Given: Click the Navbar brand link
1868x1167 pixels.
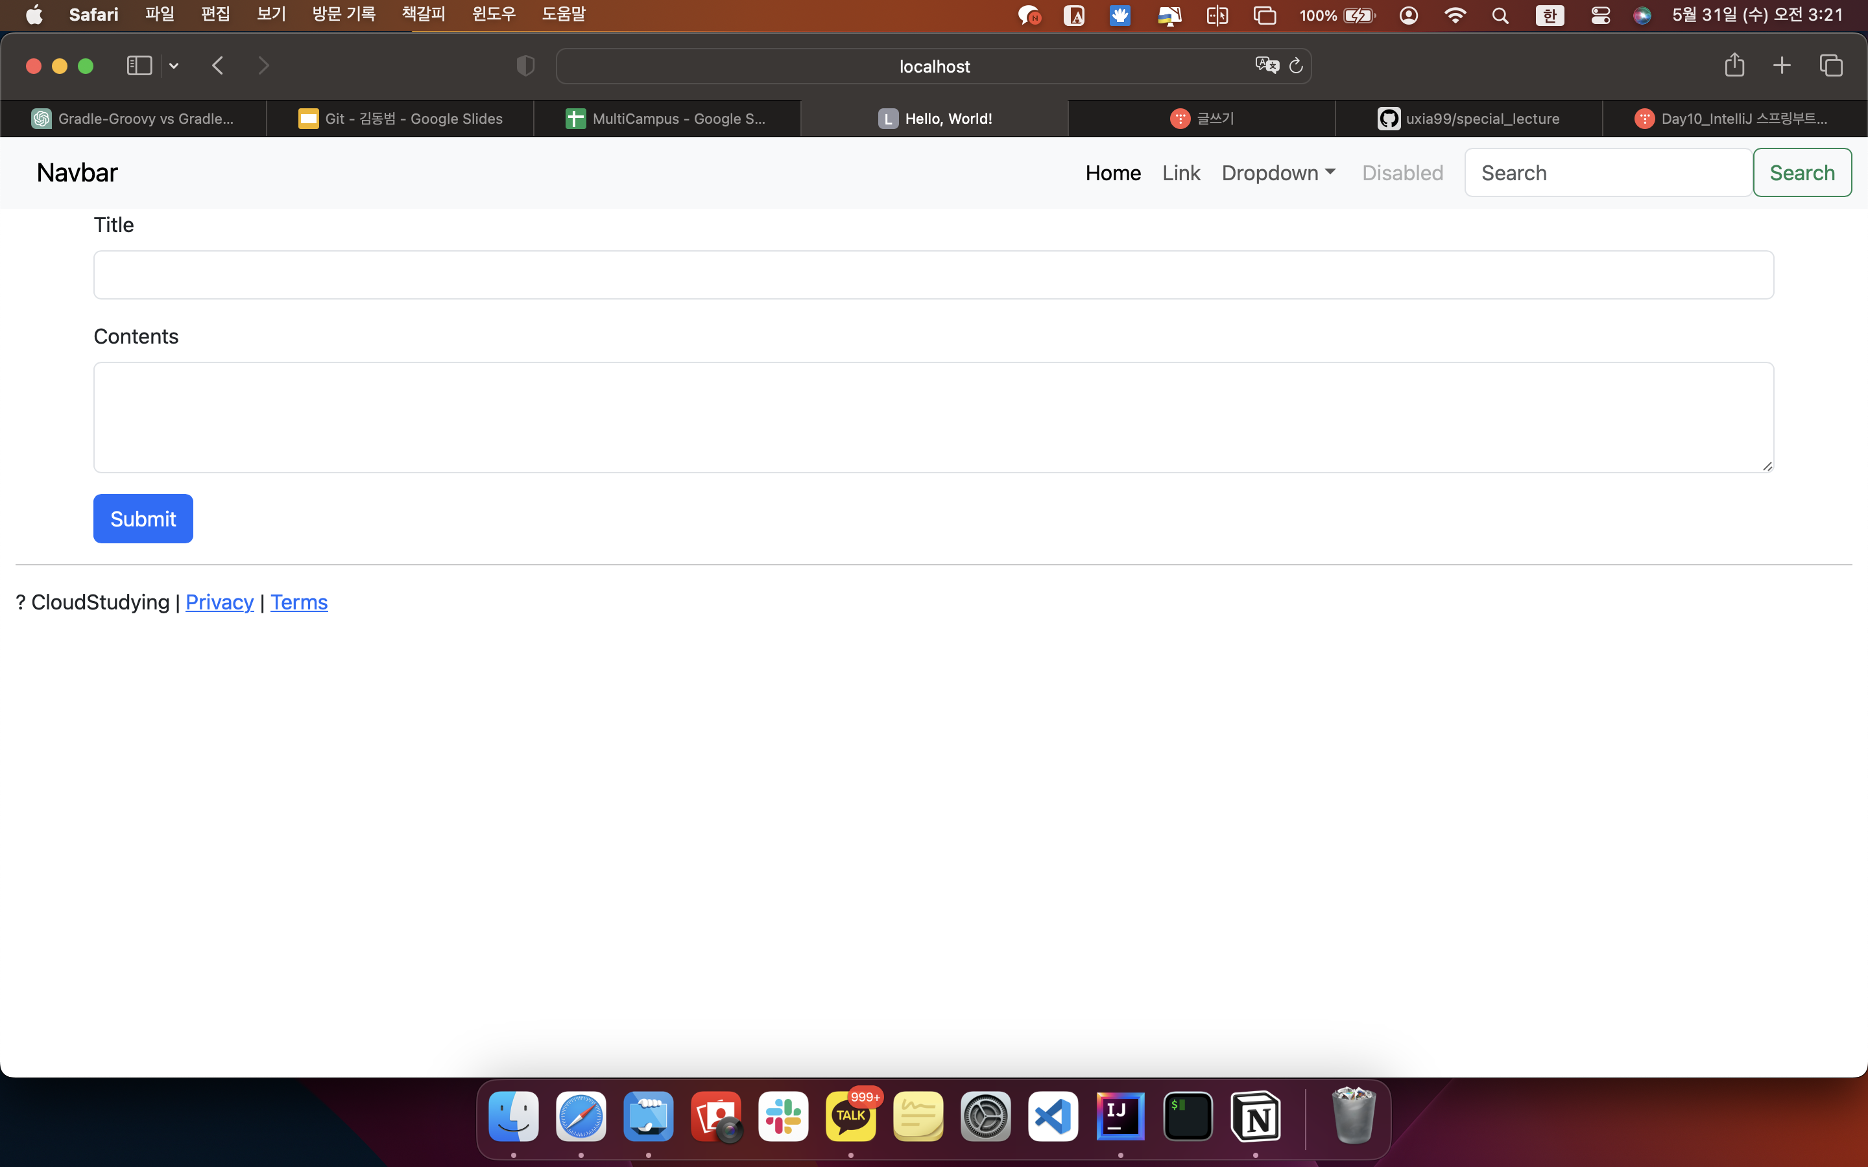Looking at the screenshot, I should pos(77,172).
